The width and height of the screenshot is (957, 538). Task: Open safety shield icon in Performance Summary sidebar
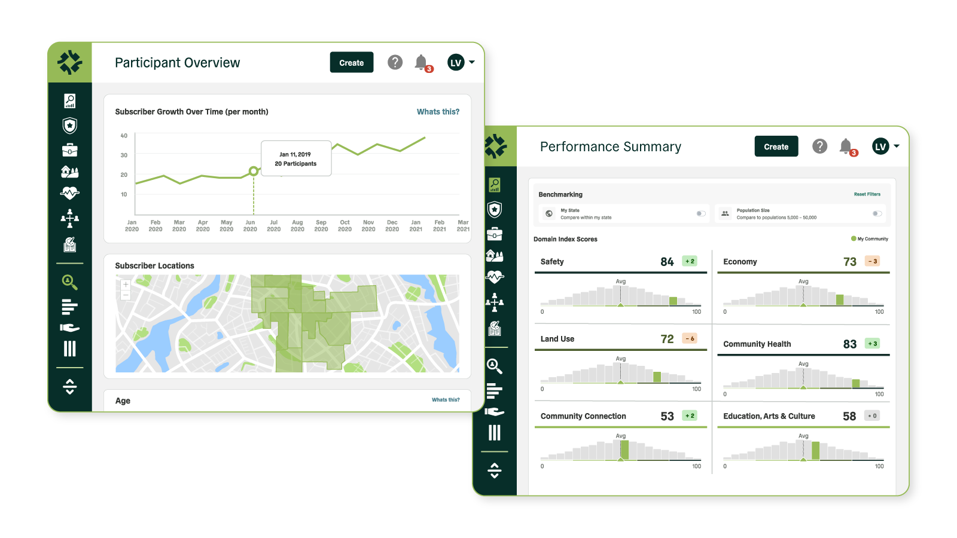tap(495, 210)
